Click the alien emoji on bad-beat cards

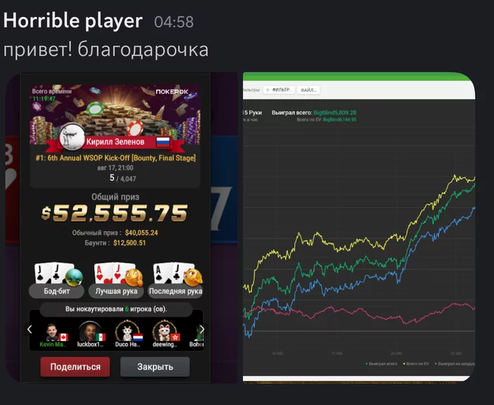tap(74, 277)
